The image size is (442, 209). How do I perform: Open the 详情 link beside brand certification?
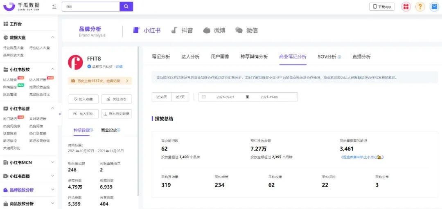[x=119, y=67]
